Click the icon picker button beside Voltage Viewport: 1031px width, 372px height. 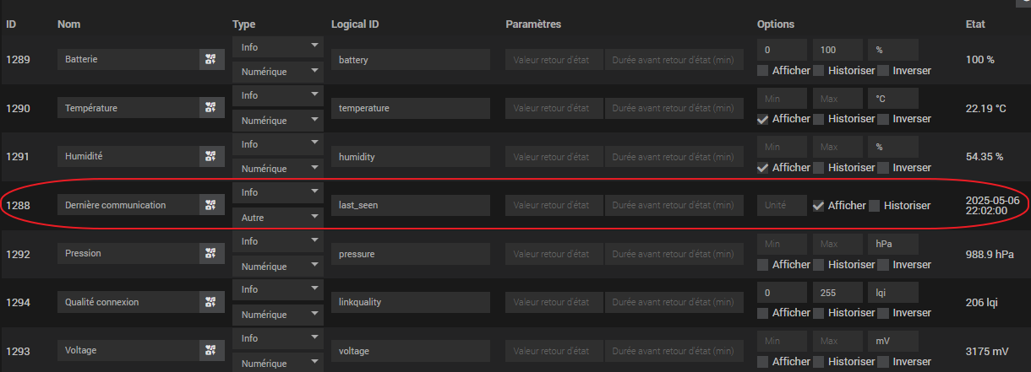click(211, 349)
